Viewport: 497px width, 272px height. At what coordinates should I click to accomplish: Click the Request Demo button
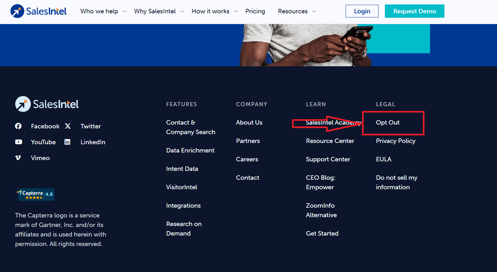point(415,11)
